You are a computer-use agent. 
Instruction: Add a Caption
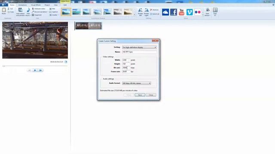[54, 12]
